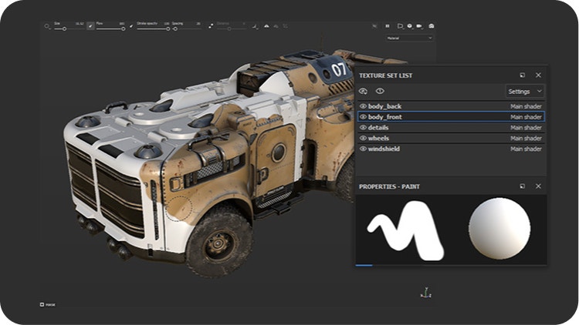This screenshot has height=325, width=579.
Task: Click the brush stroke preview thumbnail
Action: (x=405, y=230)
